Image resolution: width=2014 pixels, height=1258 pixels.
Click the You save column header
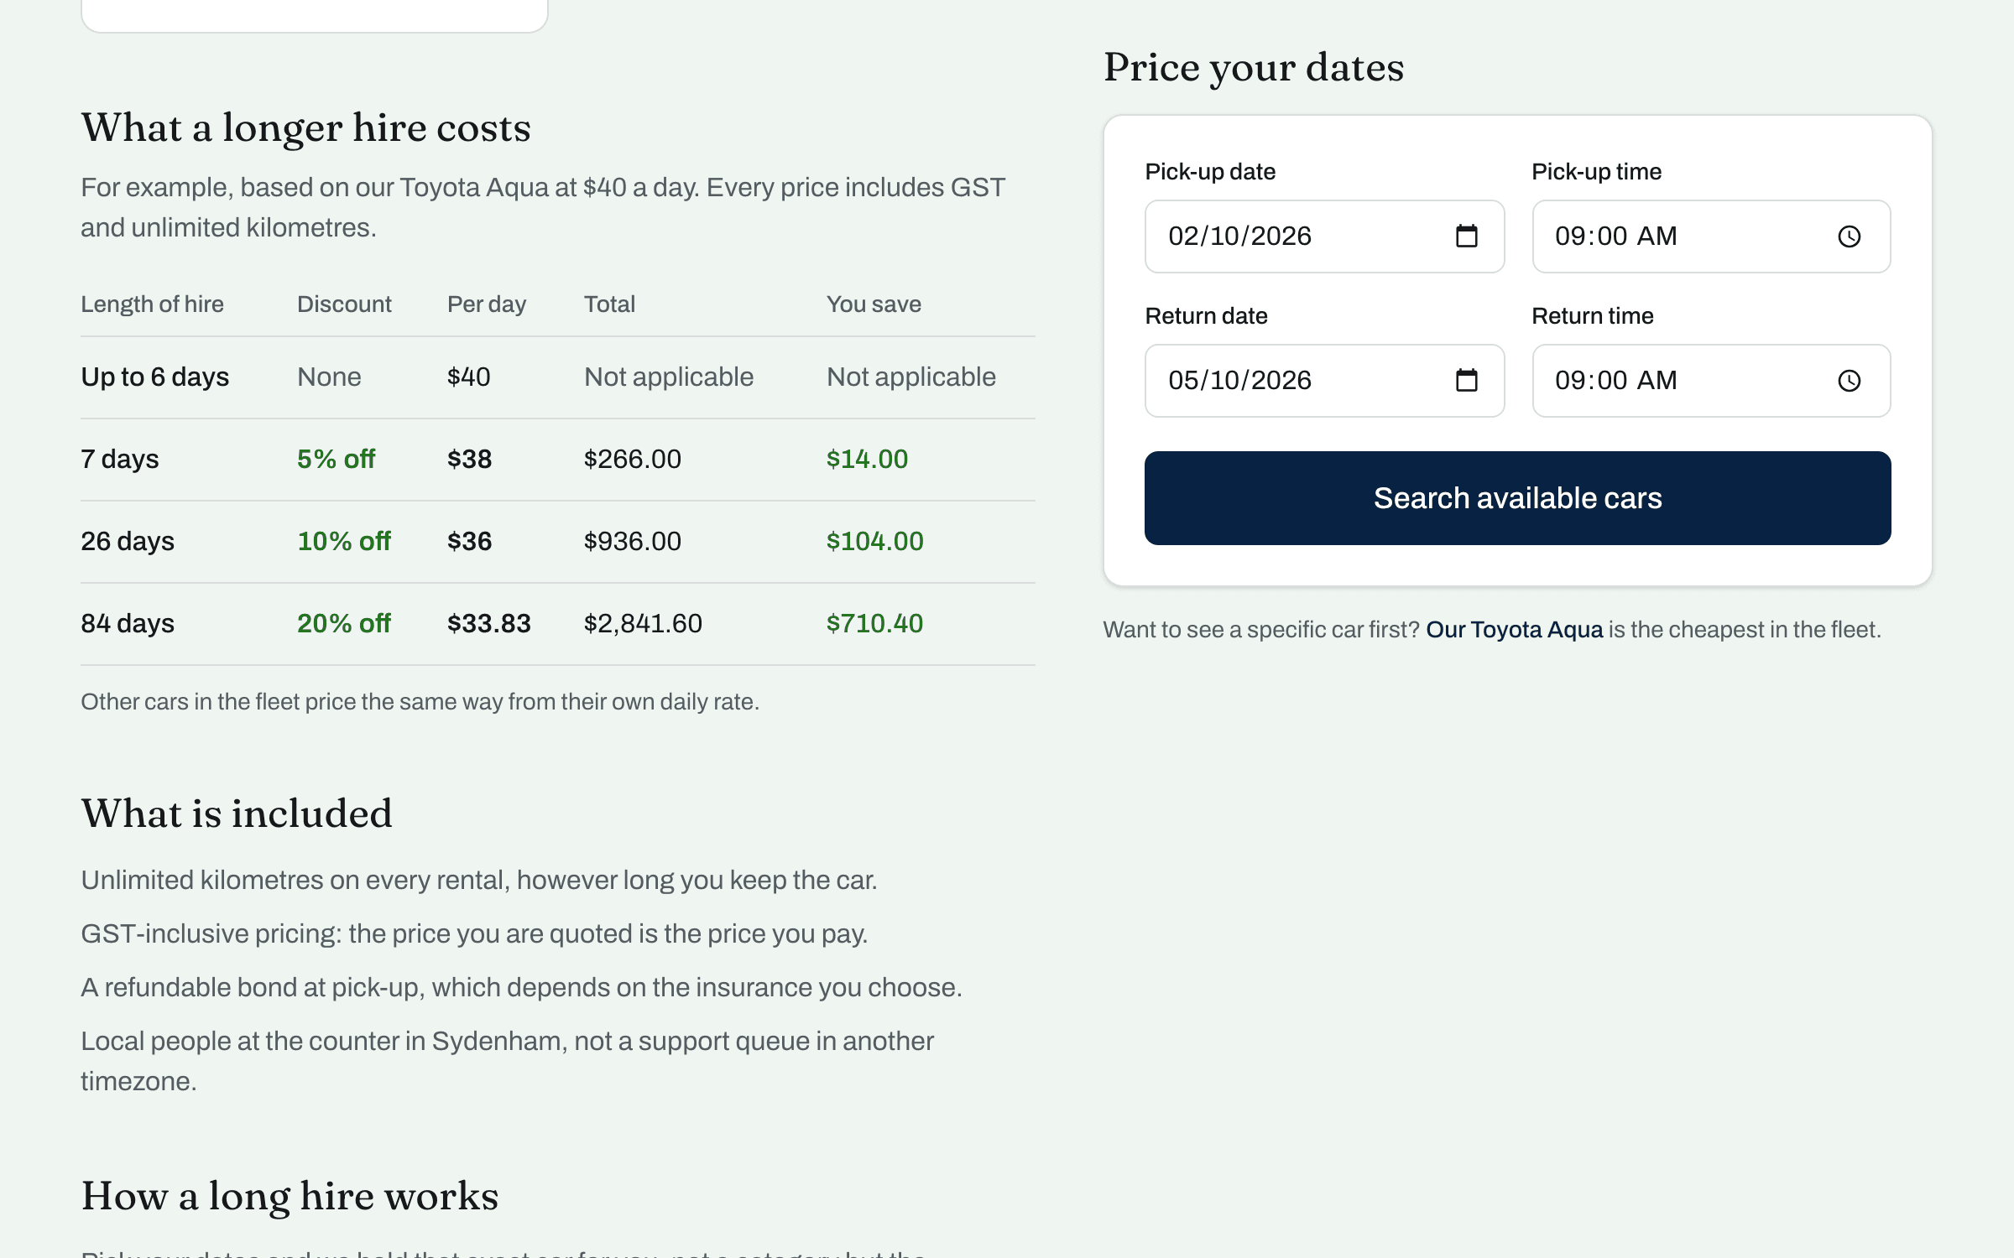874,304
